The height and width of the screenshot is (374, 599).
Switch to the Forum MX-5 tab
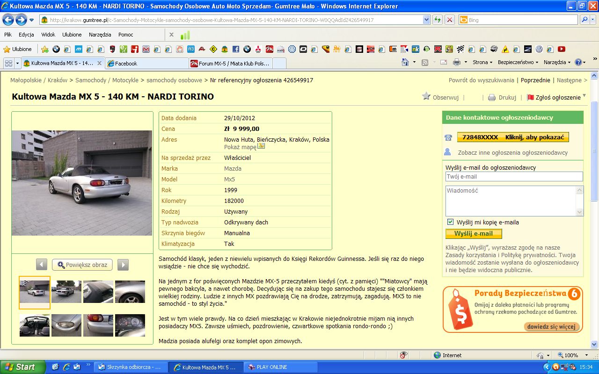click(230, 64)
